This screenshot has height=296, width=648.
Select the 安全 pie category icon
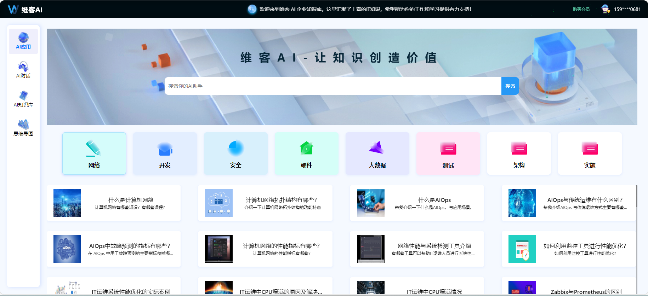[x=235, y=148]
